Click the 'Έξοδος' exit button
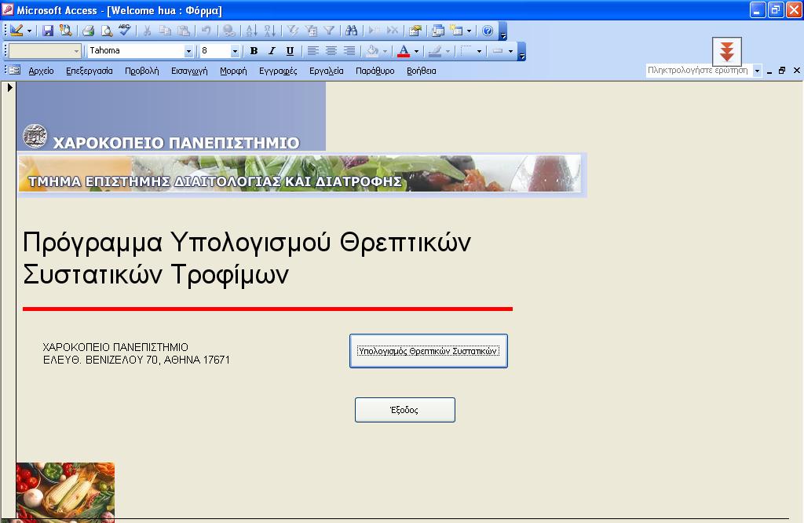The width and height of the screenshot is (804, 523). coord(405,410)
